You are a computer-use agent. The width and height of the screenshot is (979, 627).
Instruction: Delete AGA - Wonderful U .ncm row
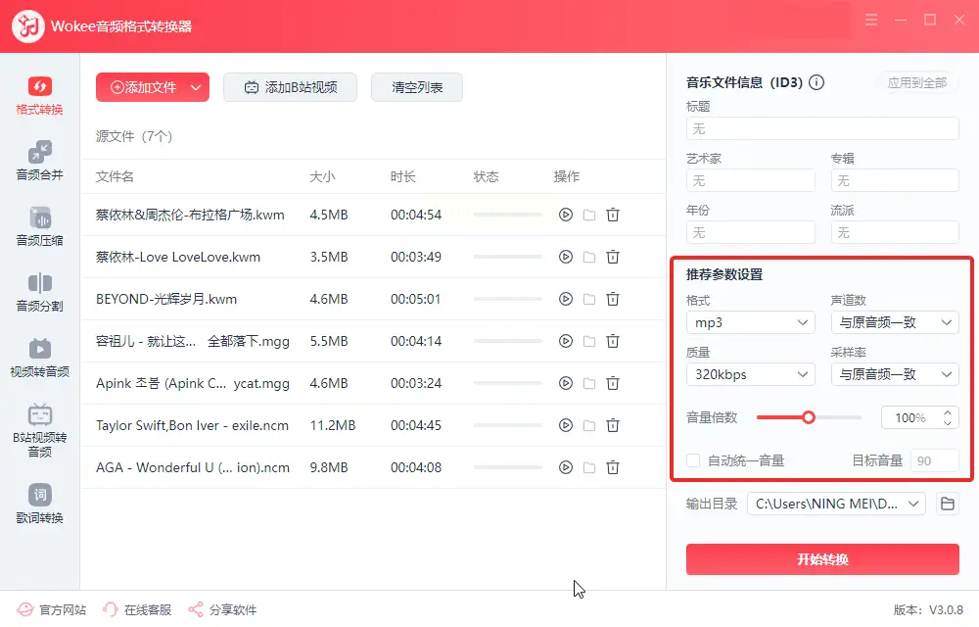(x=613, y=467)
